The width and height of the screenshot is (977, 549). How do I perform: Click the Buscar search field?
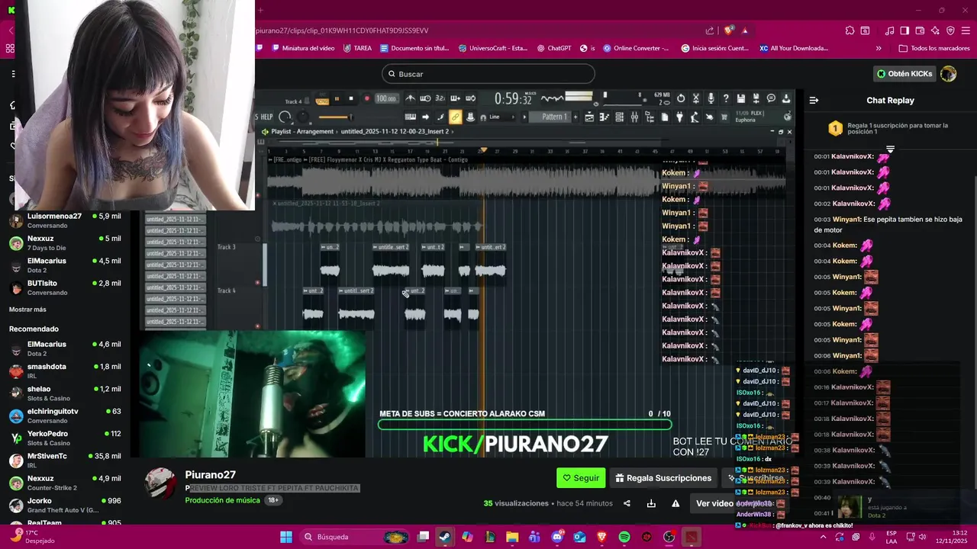[x=488, y=74]
